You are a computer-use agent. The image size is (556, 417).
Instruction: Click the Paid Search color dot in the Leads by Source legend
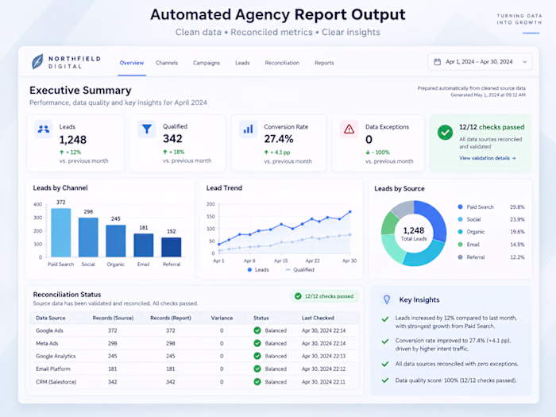[x=460, y=207]
